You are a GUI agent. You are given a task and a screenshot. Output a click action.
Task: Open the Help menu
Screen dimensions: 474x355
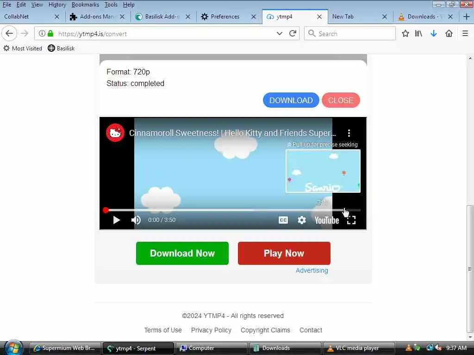pyautogui.click(x=129, y=5)
